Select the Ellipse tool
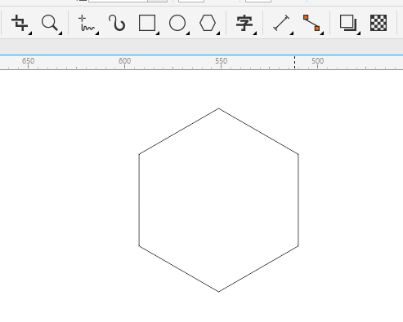403x322 pixels. coord(177,23)
